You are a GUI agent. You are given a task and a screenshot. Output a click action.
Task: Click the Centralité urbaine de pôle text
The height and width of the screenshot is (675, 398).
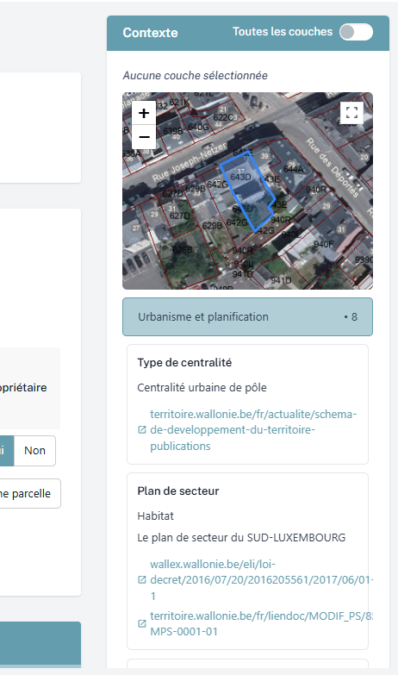[x=202, y=388]
